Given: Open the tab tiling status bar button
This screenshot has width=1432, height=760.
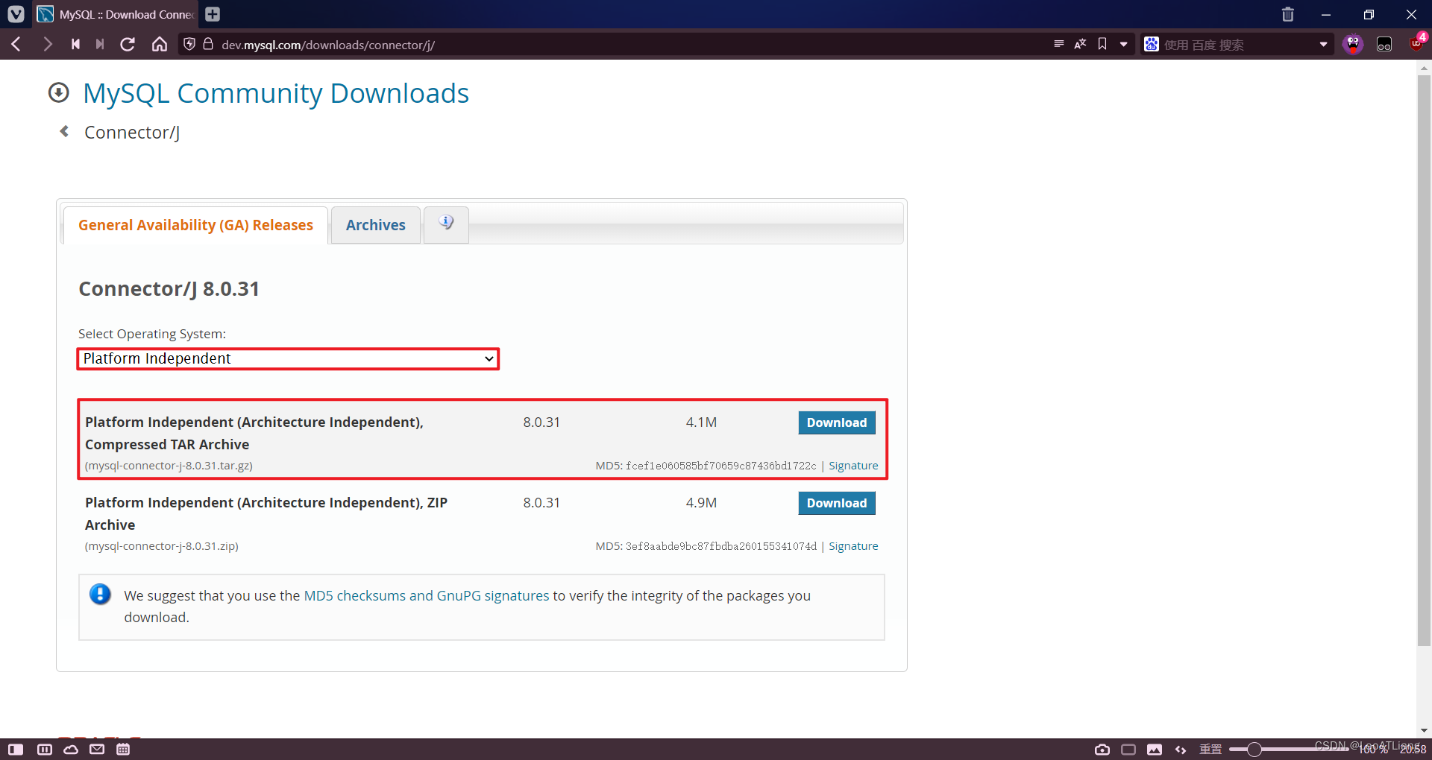Looking at the screenshot, I should pyautogui.click(x=45, y=750).
